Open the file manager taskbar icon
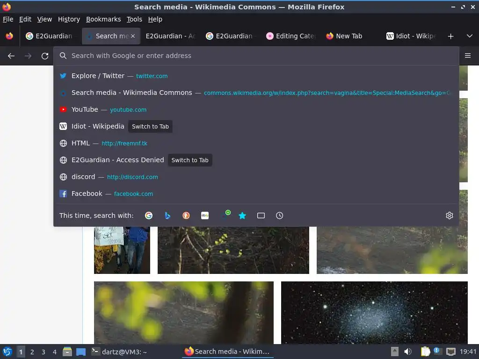The width and height of the screenshot is (479, 359). [x=67, y=352]
